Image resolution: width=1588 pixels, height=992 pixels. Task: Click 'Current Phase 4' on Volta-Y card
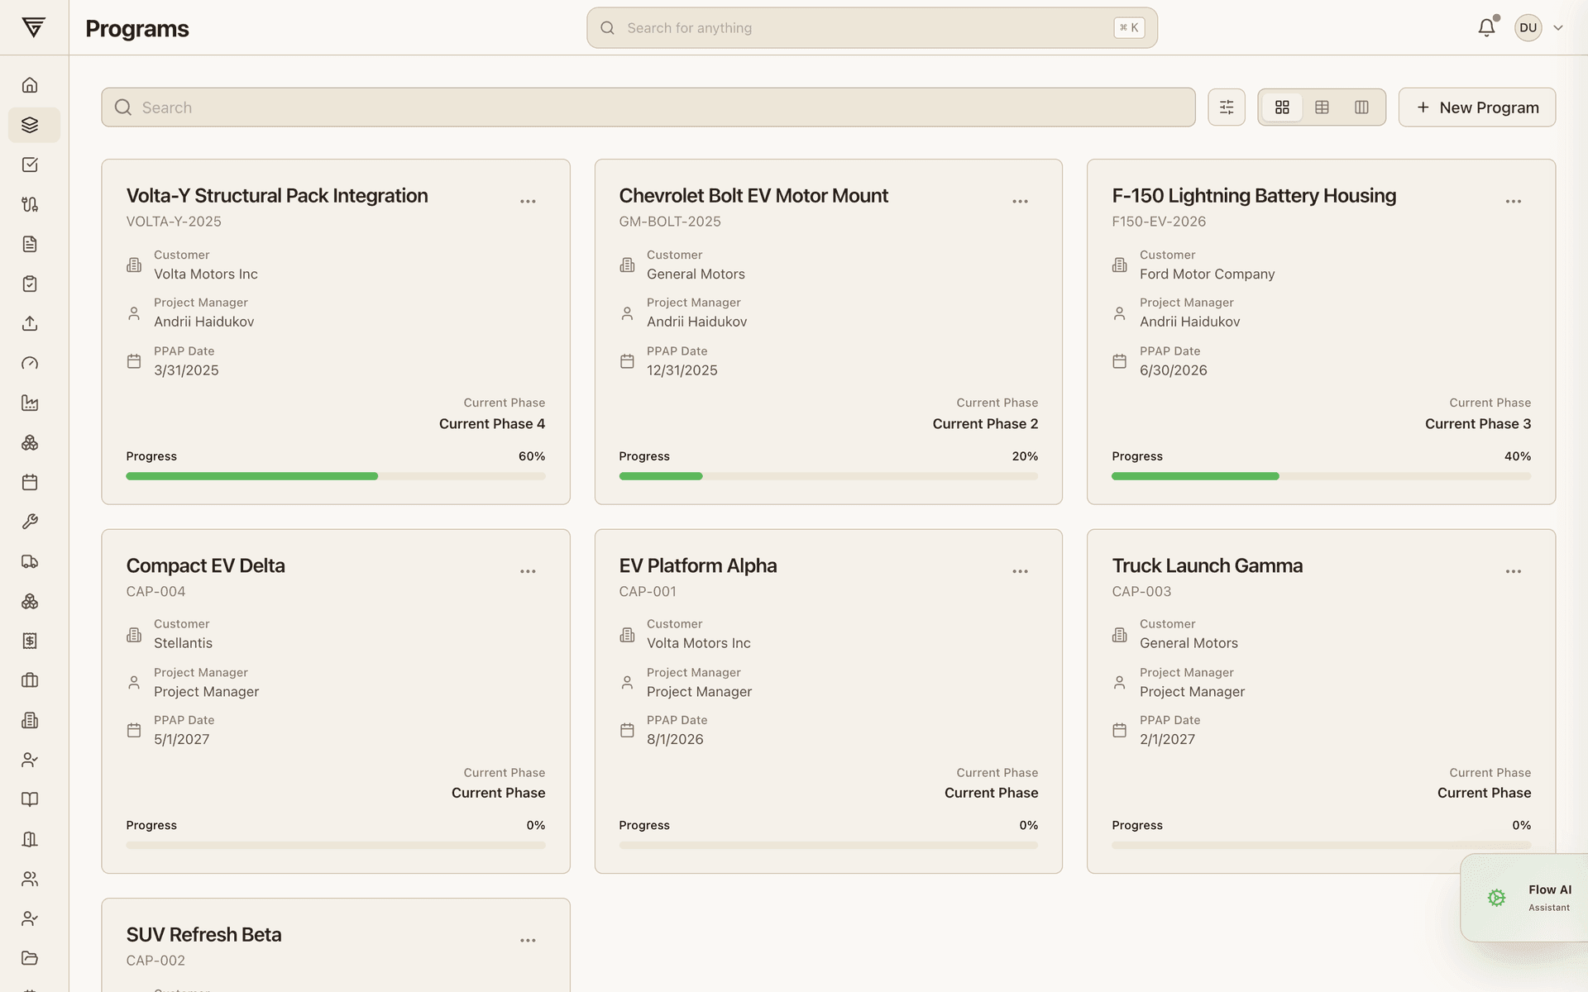pos(492,424)
